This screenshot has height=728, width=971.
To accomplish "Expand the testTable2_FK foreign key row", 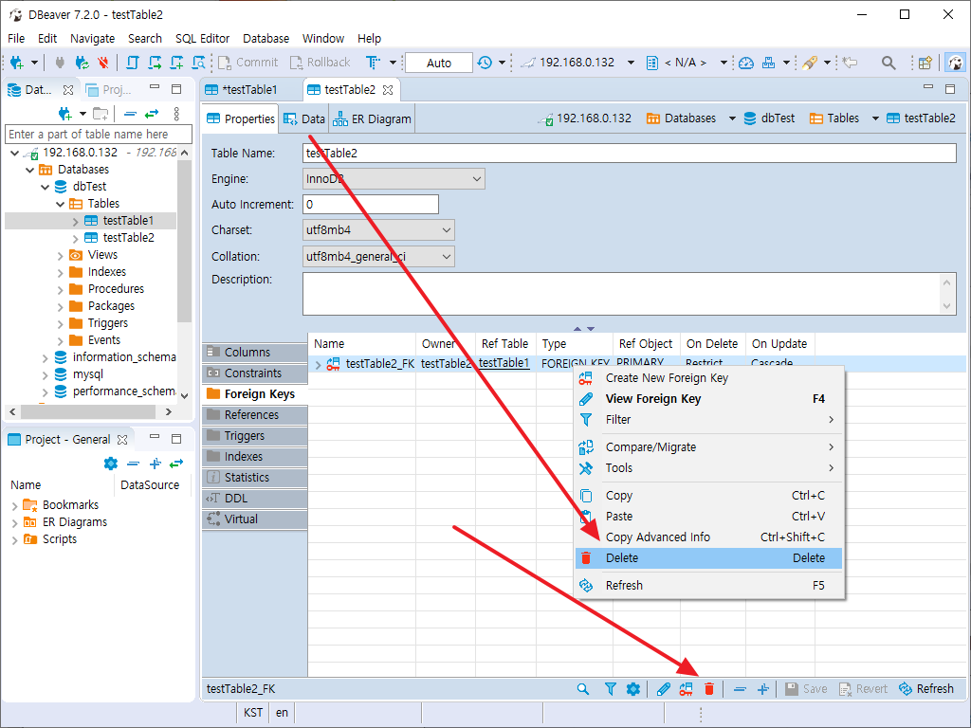I will [x=318, y=364].
